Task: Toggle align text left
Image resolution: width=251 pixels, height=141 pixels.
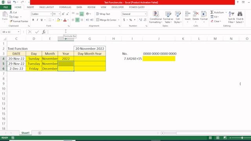Action: click(73, 20)
